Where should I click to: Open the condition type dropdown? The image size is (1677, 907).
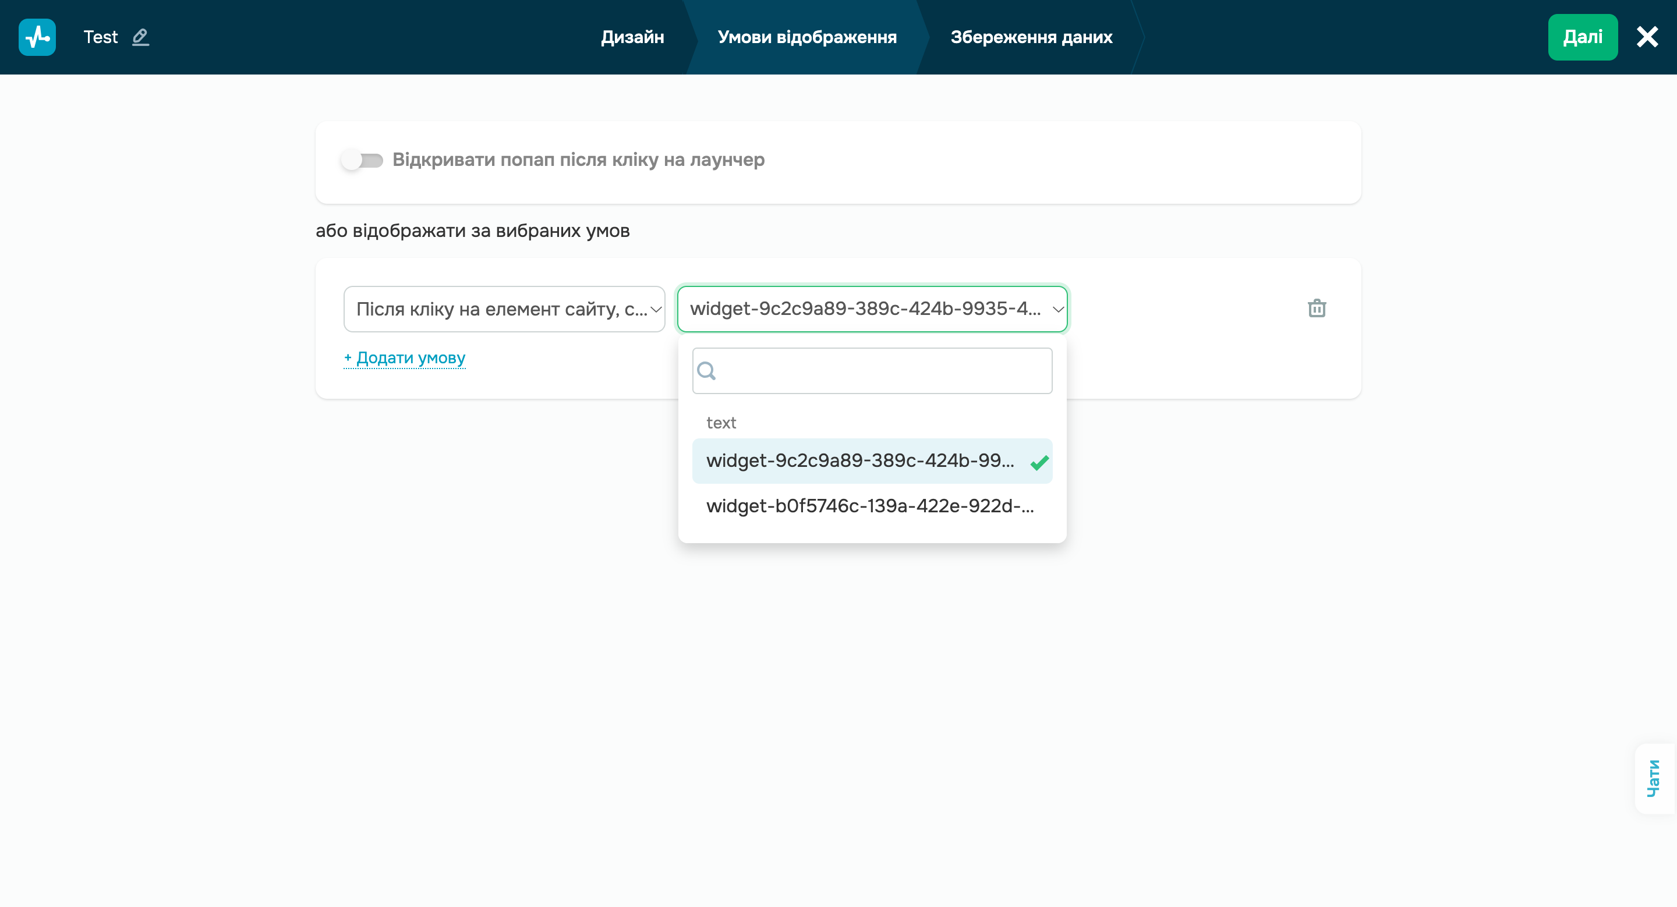[504, 309]
